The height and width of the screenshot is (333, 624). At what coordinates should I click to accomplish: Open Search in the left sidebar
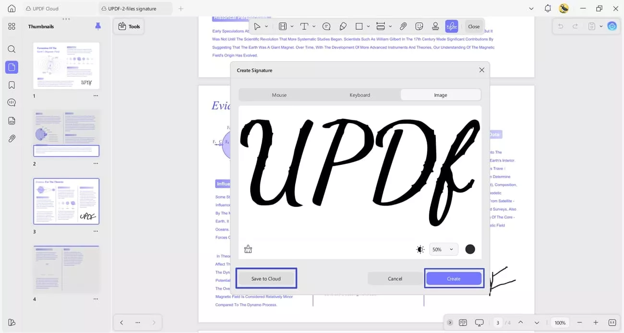(x=12, y=49)
